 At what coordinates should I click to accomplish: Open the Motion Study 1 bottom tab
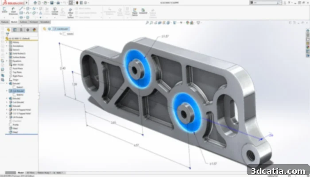coord(44,173)
